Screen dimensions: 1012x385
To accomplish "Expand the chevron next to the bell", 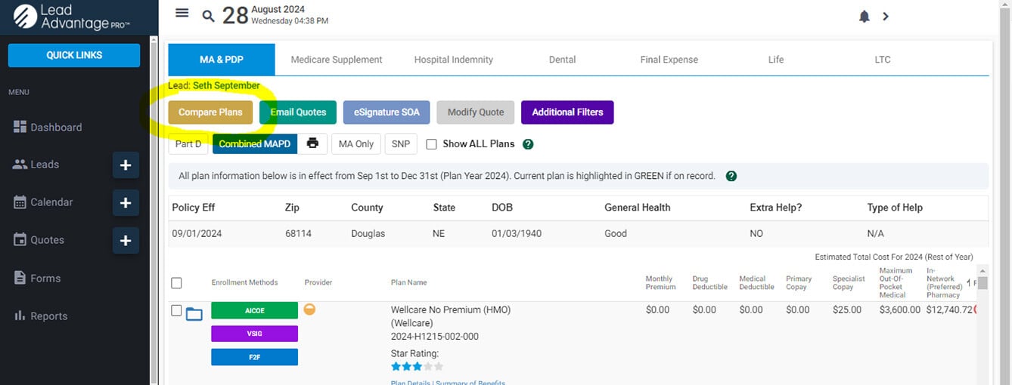I will [886, 16].
